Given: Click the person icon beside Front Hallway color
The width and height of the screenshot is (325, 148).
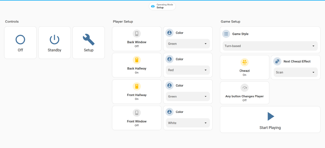Looking at the screenshot, I should point(169,85).
